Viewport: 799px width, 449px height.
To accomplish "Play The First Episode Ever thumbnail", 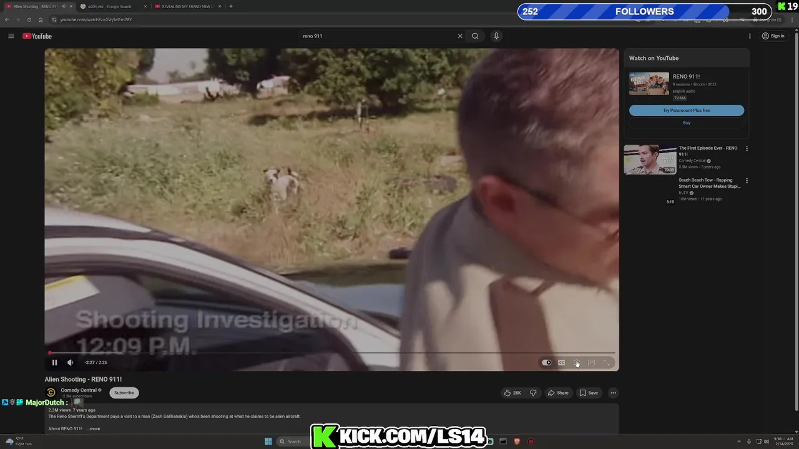I will click(650, 160).
